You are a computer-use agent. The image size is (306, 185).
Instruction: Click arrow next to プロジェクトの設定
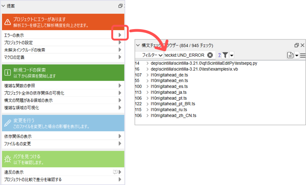point(120,42)
